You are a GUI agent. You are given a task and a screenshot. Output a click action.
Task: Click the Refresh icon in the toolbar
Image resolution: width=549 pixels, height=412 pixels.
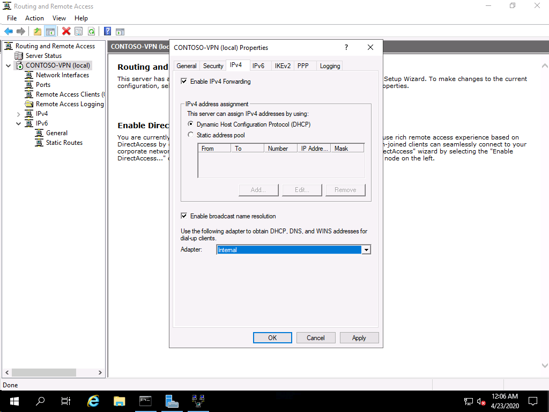(91, 32)
